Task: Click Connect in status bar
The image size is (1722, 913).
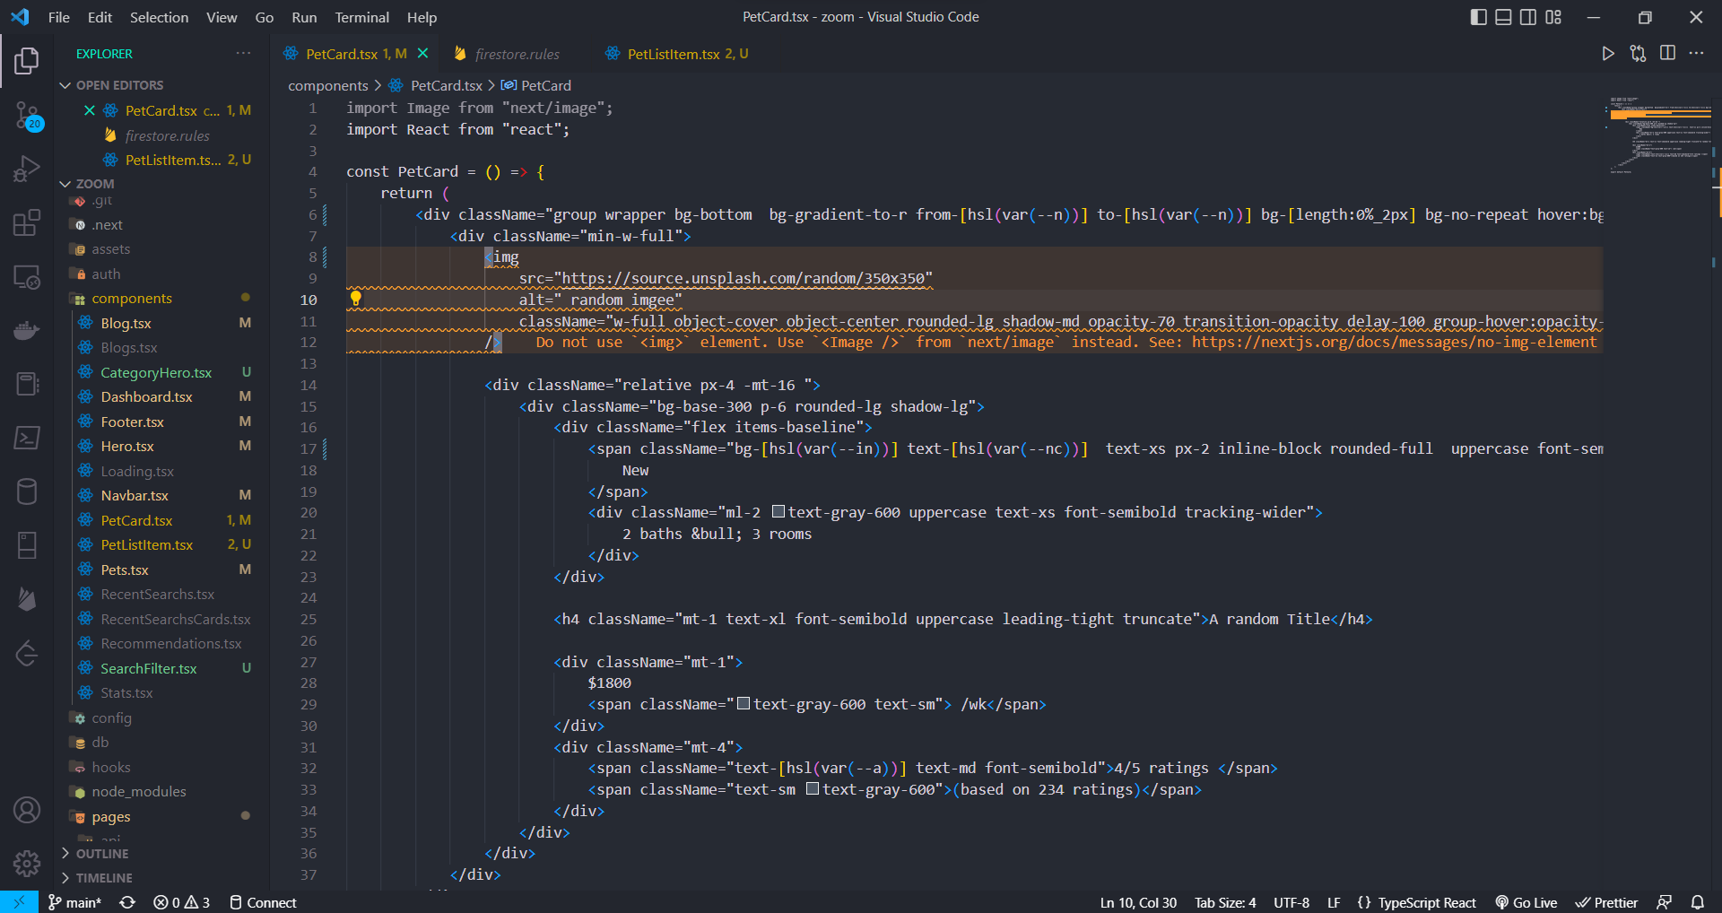Action: coord(263,902)
